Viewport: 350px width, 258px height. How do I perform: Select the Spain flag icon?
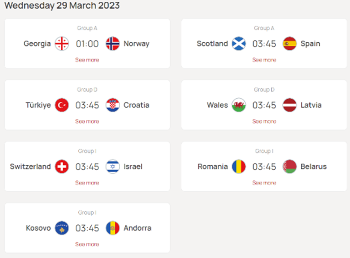coord(290,44)
